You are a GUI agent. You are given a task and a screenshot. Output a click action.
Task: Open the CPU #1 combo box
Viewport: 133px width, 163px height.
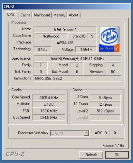point(69,133)
